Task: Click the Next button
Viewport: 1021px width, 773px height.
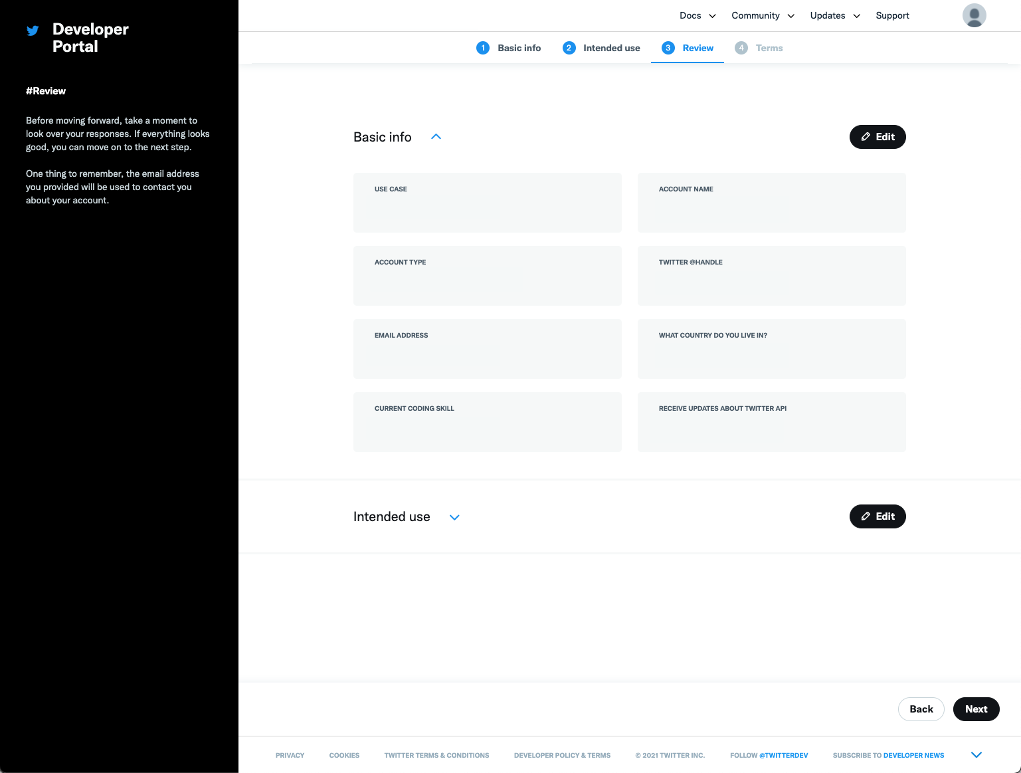Action: click(976, 709)
